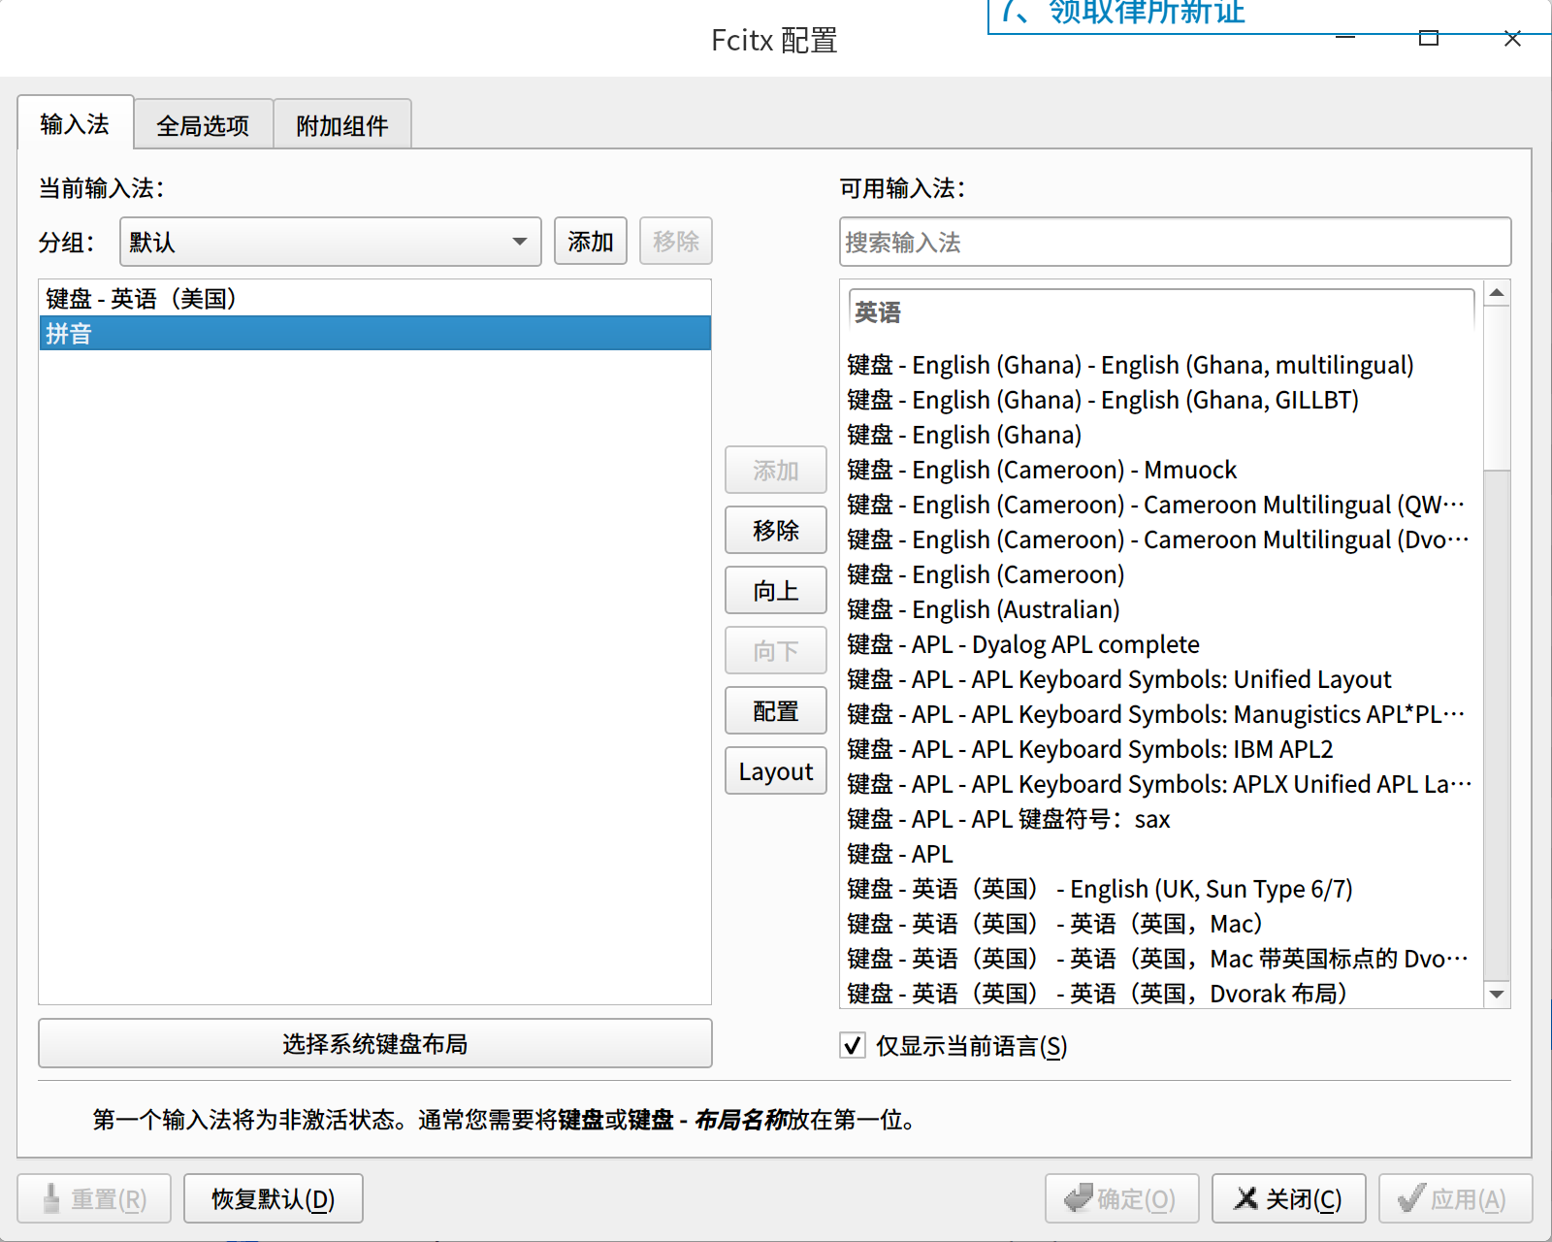This screenshot has width=1552, height=1242.
Task: Maximize the Fcitx 配置 window
Action: pyautogui.click(x=1429, y=38)
